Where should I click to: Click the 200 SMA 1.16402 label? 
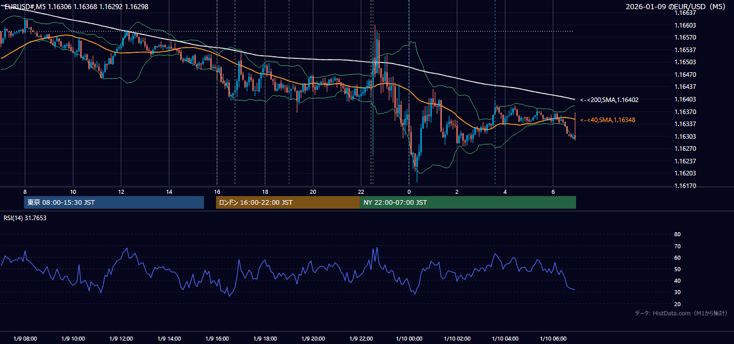pyautogui.click(x=609, y=100)
